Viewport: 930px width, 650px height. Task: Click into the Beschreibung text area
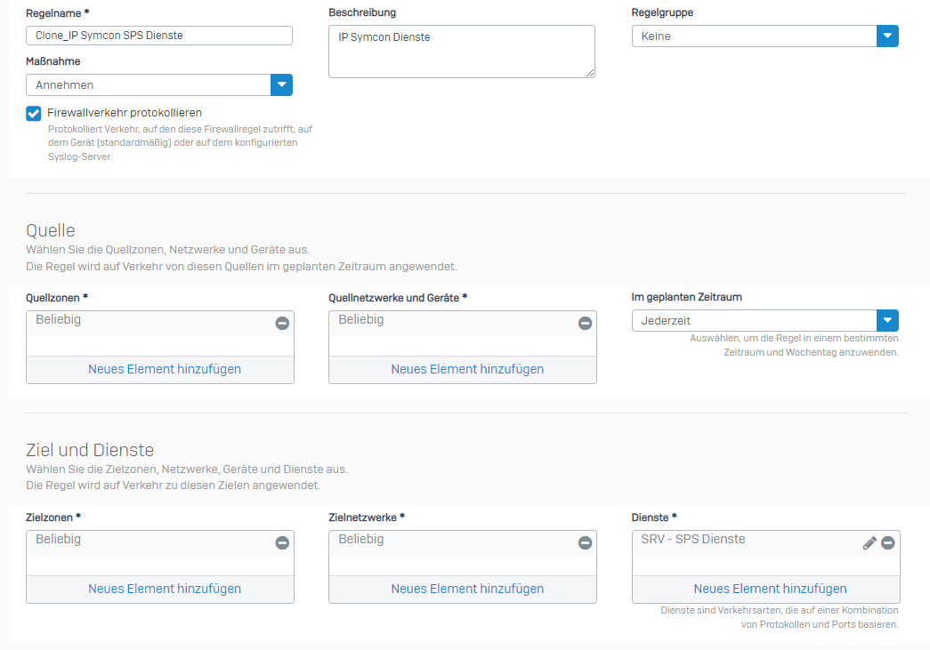coord(461,51)
